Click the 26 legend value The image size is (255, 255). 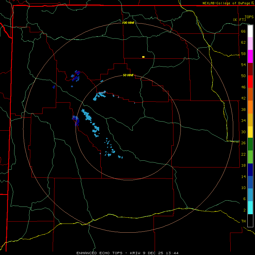[243, 143]
